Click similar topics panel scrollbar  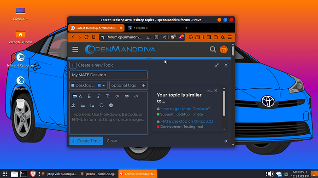click(x=224, y=103)
